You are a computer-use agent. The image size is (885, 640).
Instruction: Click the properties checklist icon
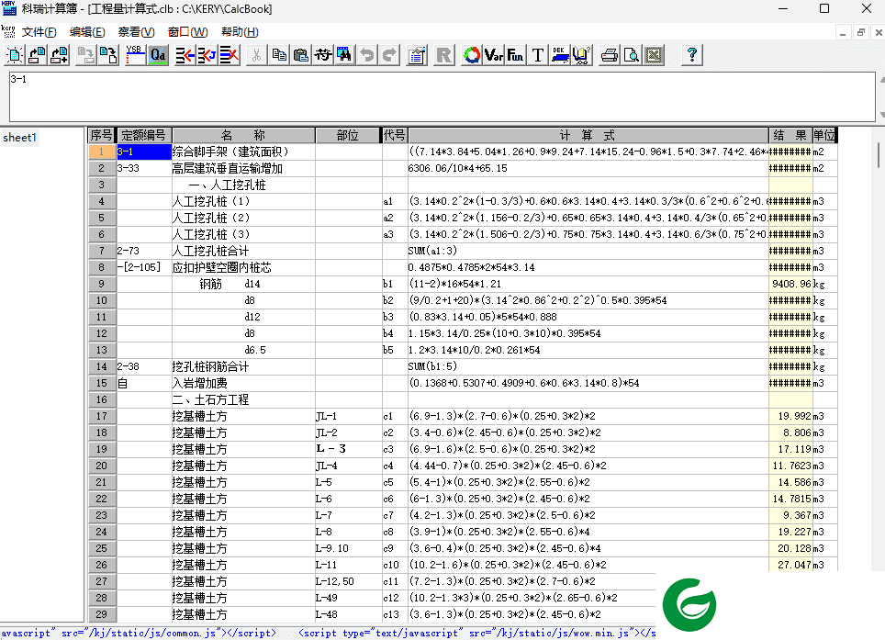(417, 55)
